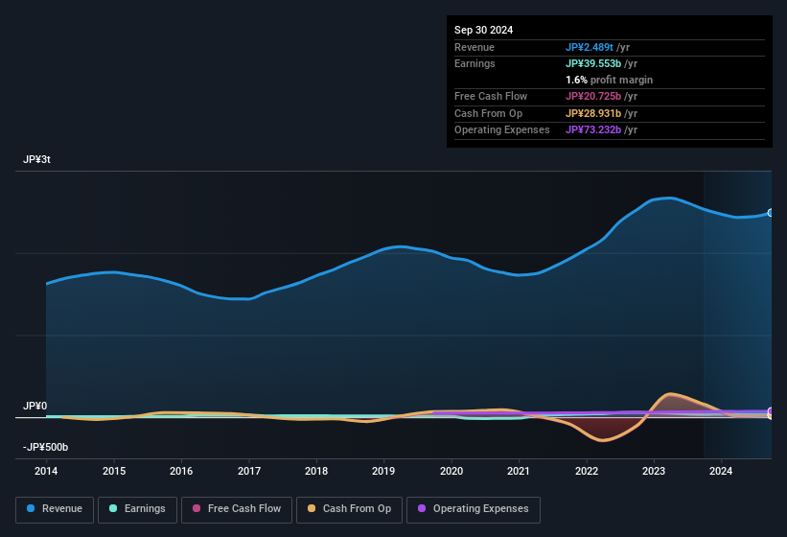Toggle the Earnings legend button
787x537 pixels.
click(x=137, y=509)
